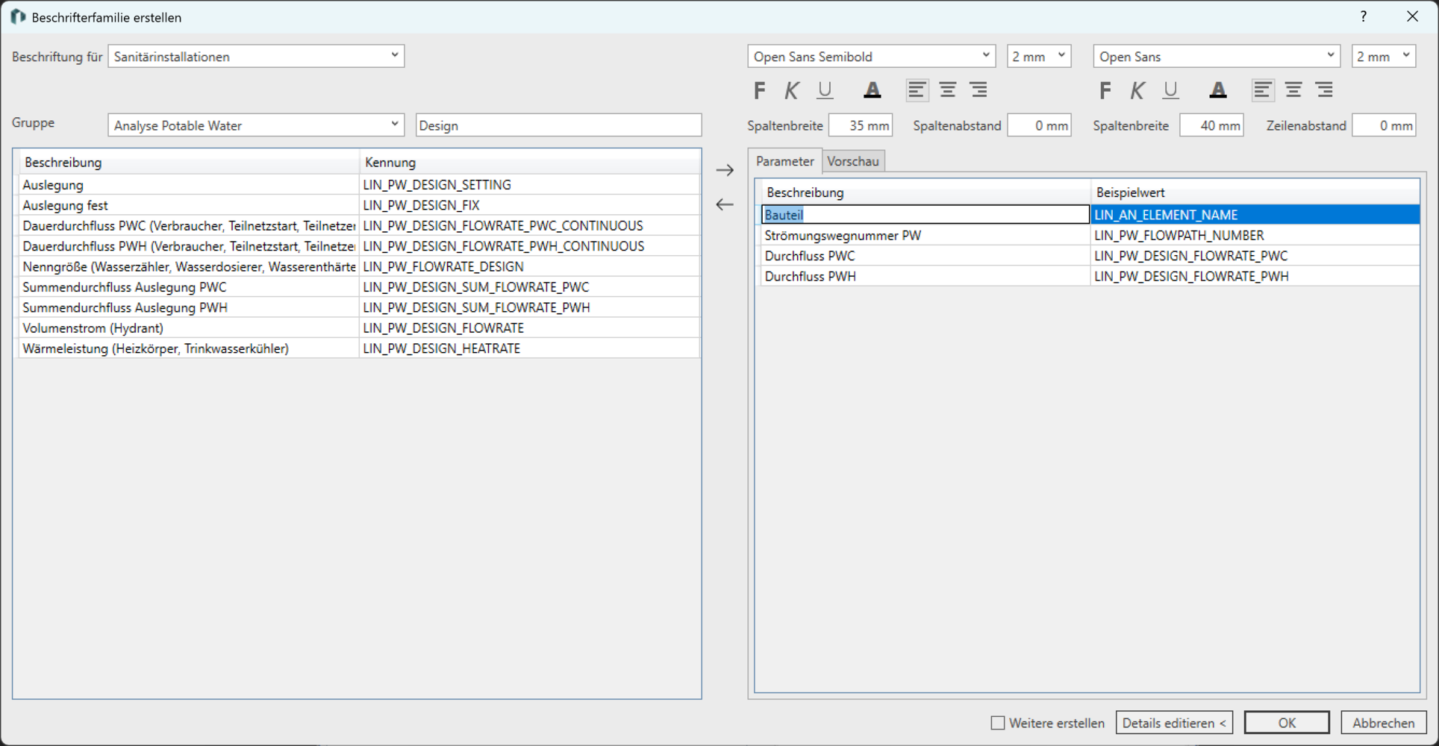Right-align text in the Open Sans column
Screen dimensions: 1439x746
click(1325, 90)
